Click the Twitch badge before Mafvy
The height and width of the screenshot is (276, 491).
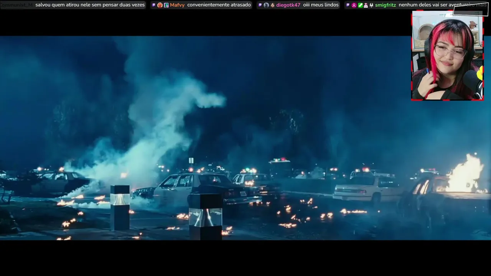pos(154,5)
